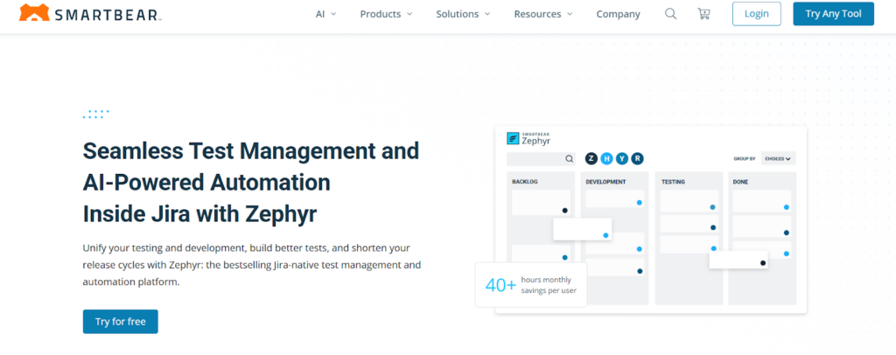Open the Resources navigation menu
This screenshot has height=355, width=896.
click(542, 14)
